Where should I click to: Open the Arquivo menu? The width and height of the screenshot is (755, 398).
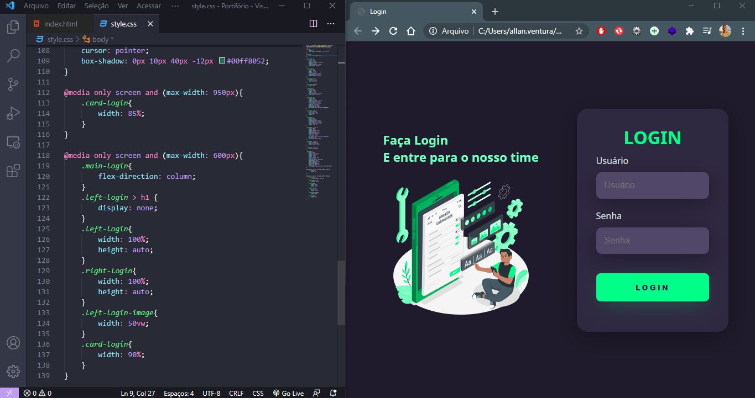pos(36,6)
